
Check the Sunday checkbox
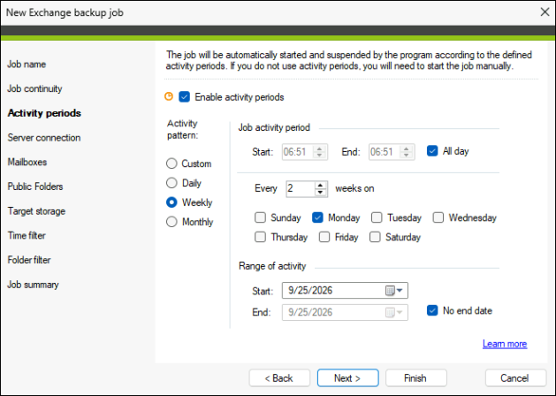pos(260,217)
